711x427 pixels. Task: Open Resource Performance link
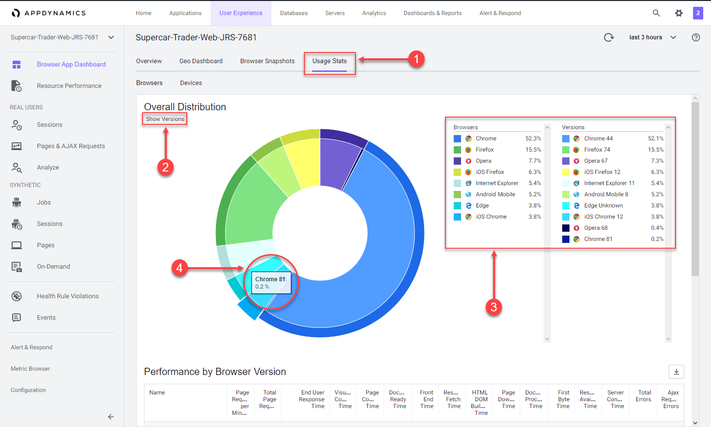click(69, 86)
